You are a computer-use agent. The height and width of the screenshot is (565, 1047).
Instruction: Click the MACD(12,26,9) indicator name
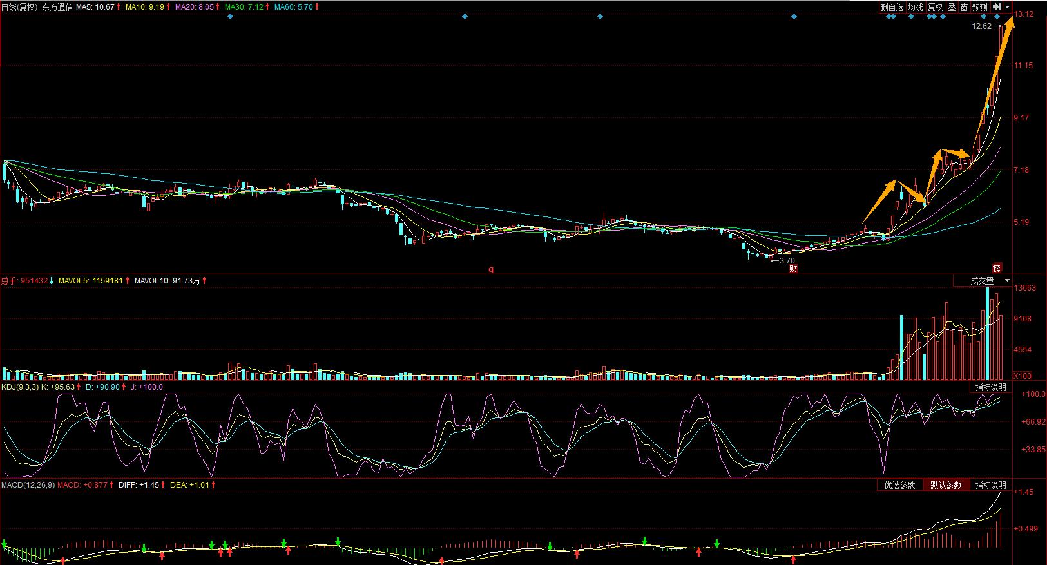tap(28, 485)
